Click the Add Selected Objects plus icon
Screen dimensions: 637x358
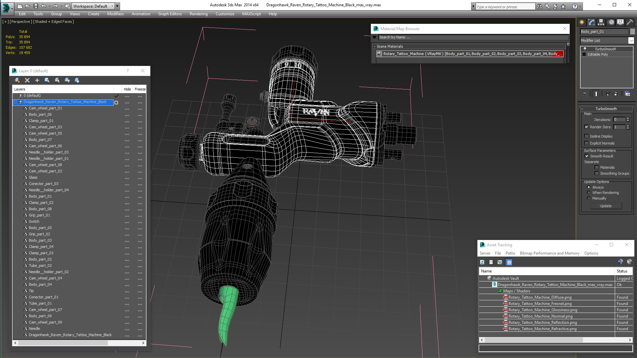(37, 80)
